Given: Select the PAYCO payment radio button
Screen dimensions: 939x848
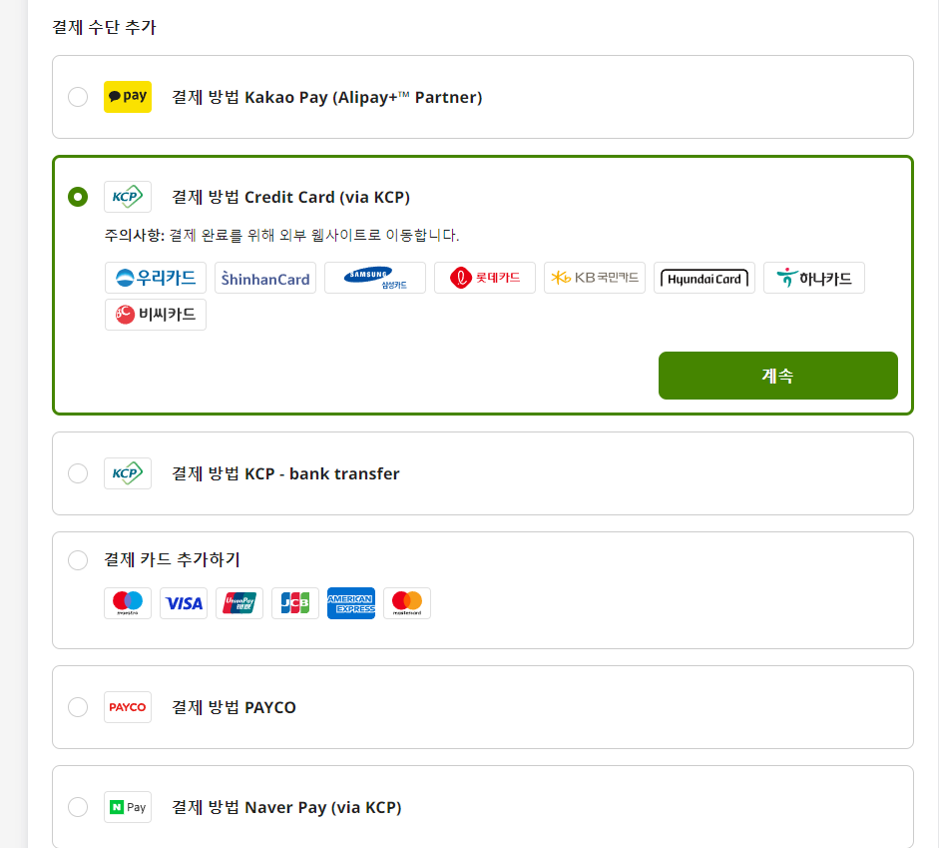Looking at the screenshot, I should coord(78,707).
